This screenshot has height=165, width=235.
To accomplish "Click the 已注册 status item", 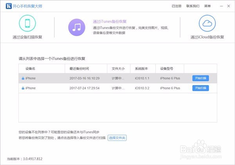I will click(x=176, y=6).
